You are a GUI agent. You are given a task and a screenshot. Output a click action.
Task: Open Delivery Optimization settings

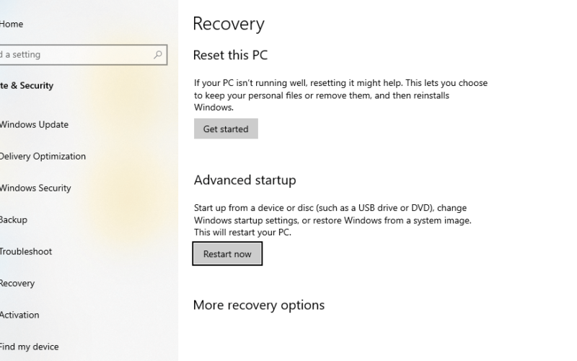point(43,156)
